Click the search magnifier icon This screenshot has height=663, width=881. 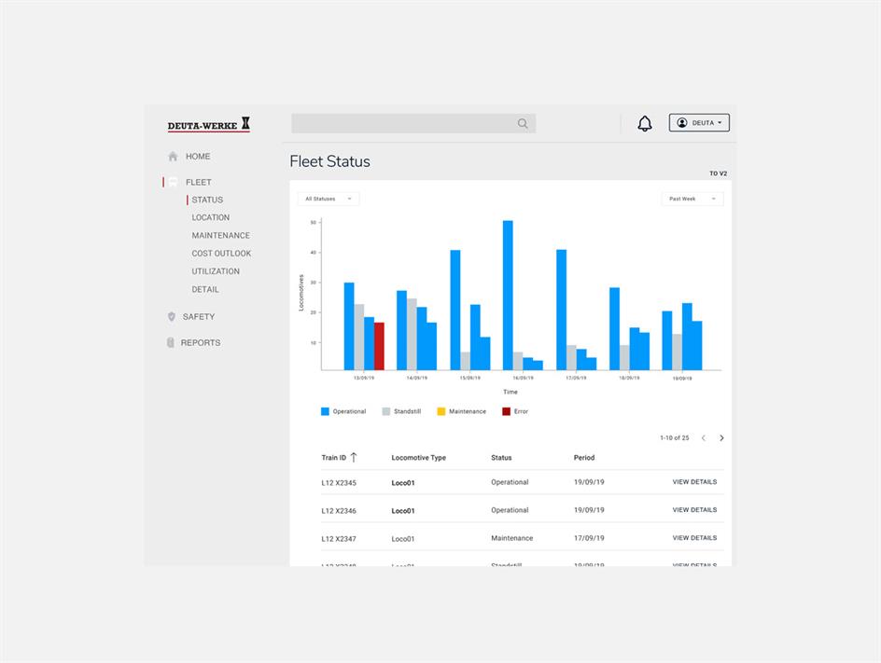point(523,123)
